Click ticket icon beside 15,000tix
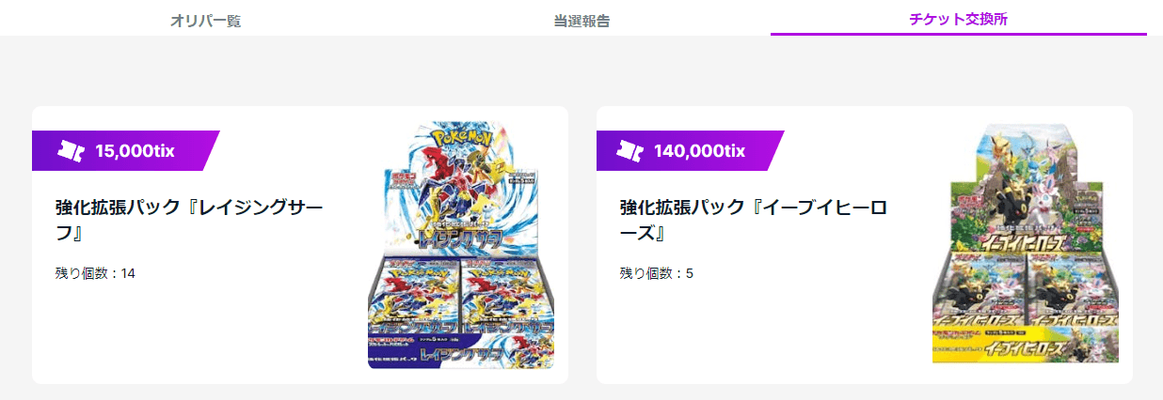The image size is (1163, 400). tap(71, 151)
